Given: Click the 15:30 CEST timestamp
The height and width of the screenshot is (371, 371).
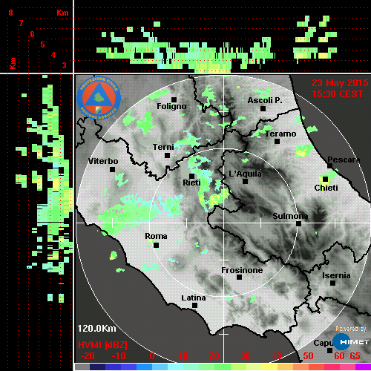Looking at the screenshot, I should pyautogui.click(x=338, y=94).
